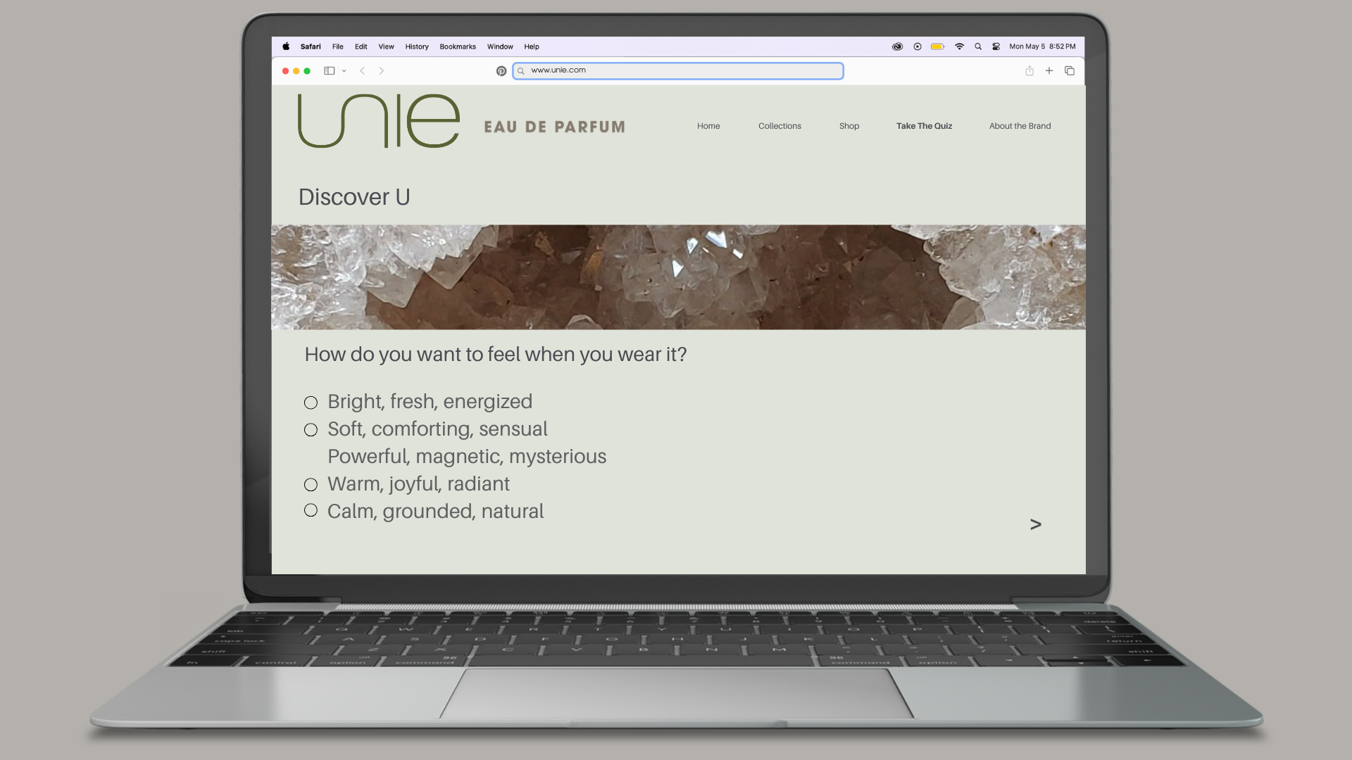Click the Share icon in Safari toolbar
1352x760 pixels.
[1029, 70]
